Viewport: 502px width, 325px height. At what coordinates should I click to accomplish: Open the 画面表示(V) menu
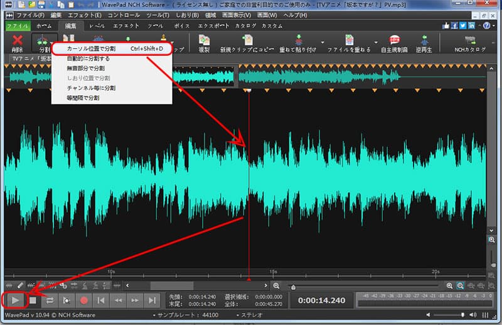pos(237,15)
